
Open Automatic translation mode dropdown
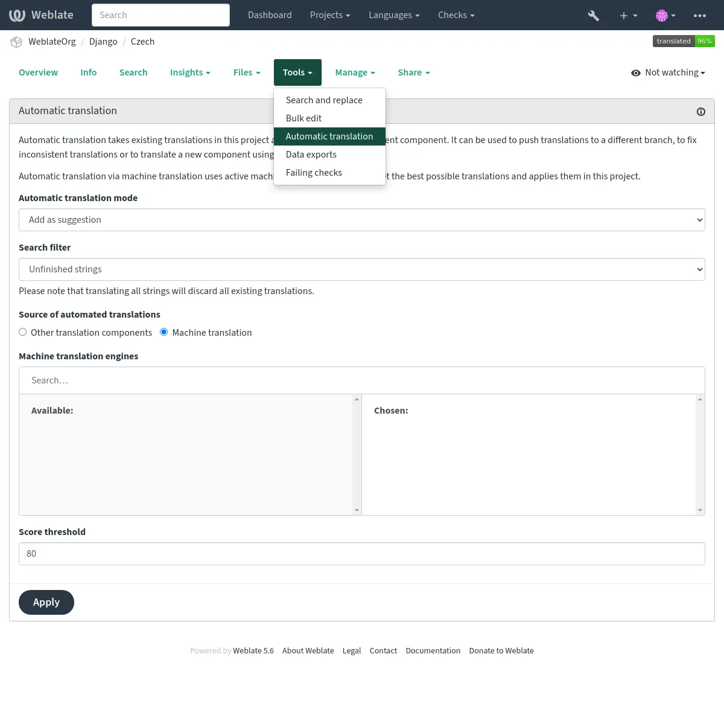(362, 220)
